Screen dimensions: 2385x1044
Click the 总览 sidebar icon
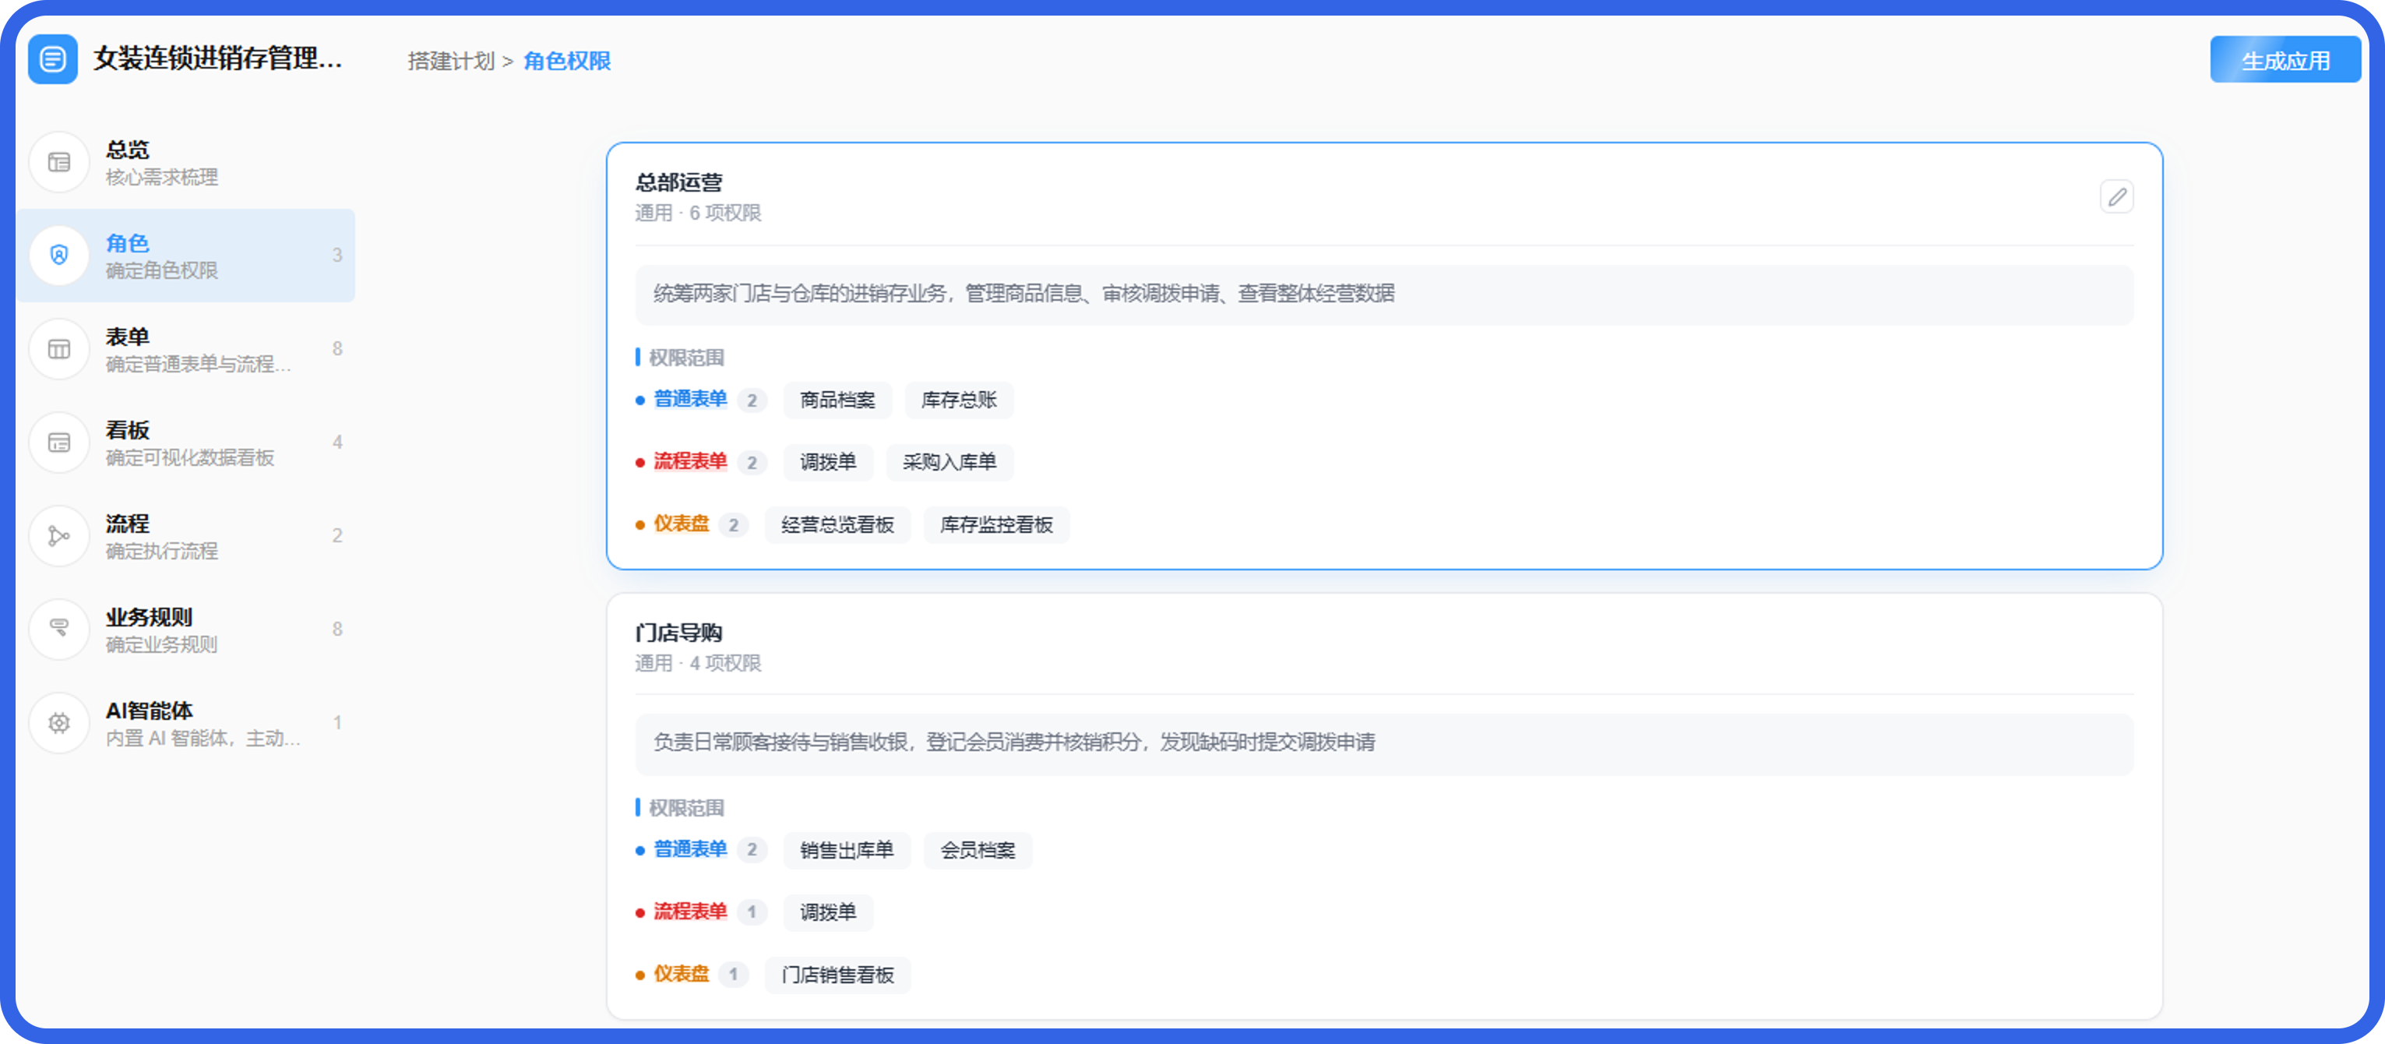coord(59,162)
